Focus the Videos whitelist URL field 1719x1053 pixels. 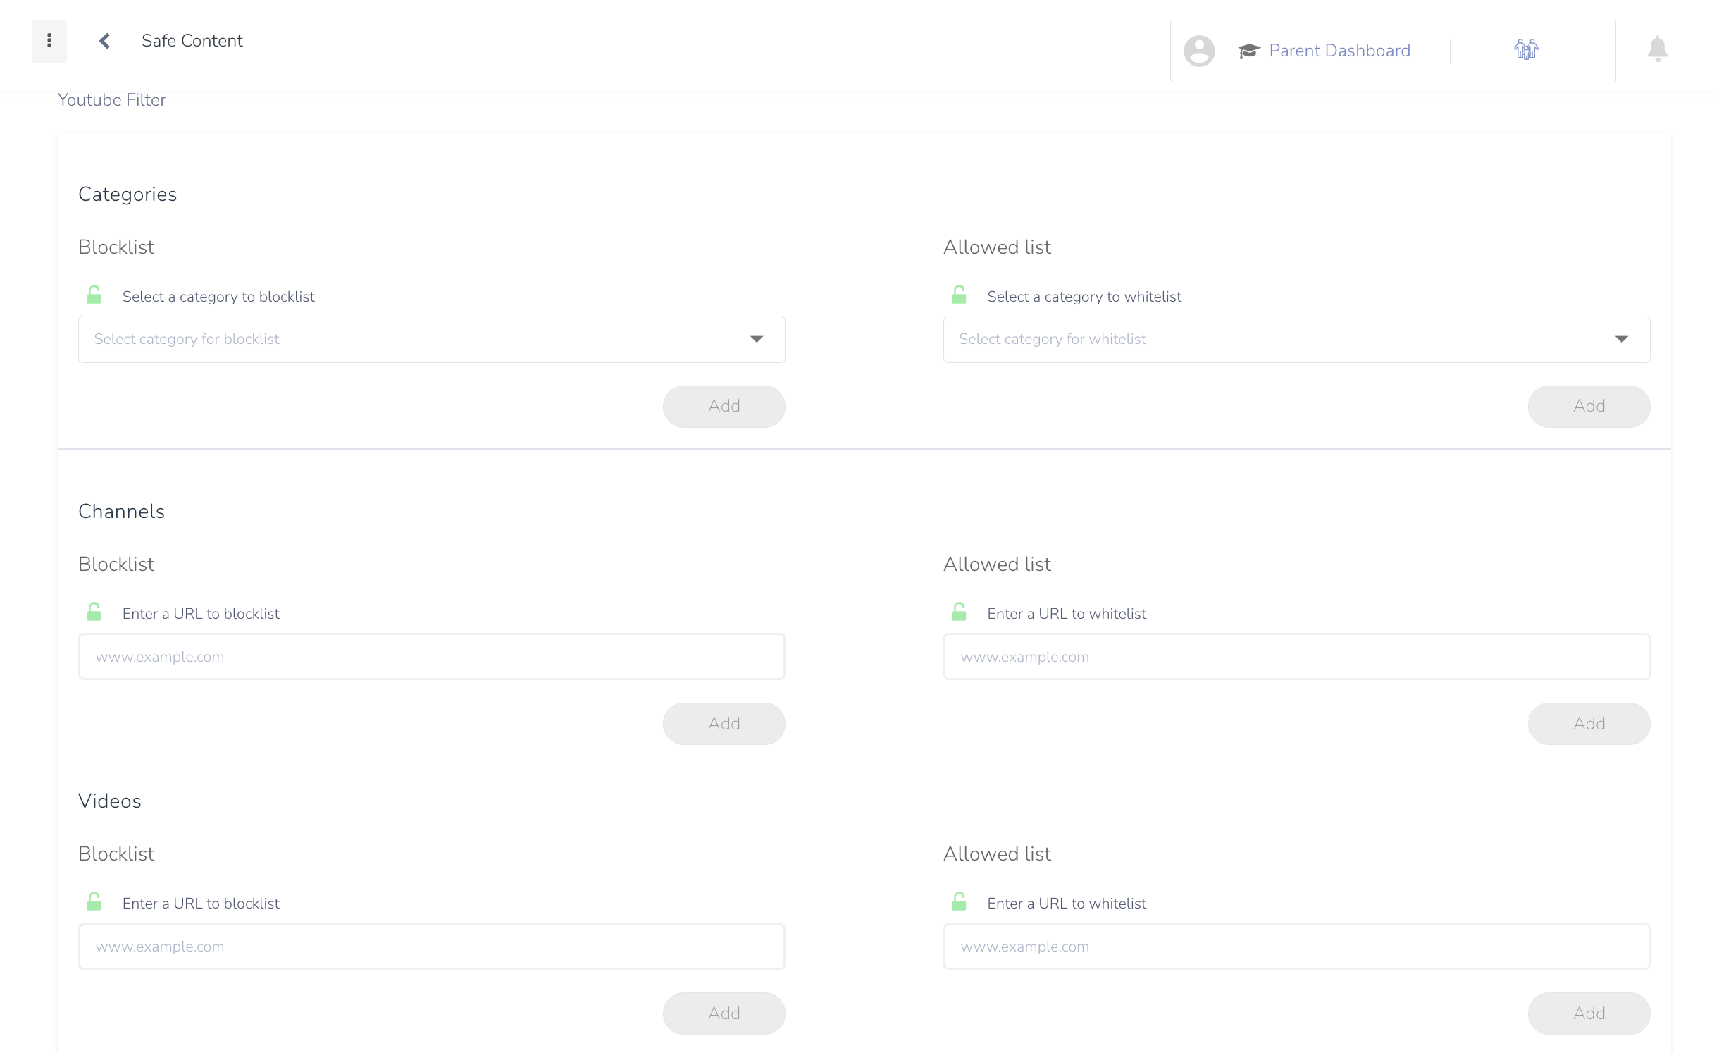click(1296, 947)
